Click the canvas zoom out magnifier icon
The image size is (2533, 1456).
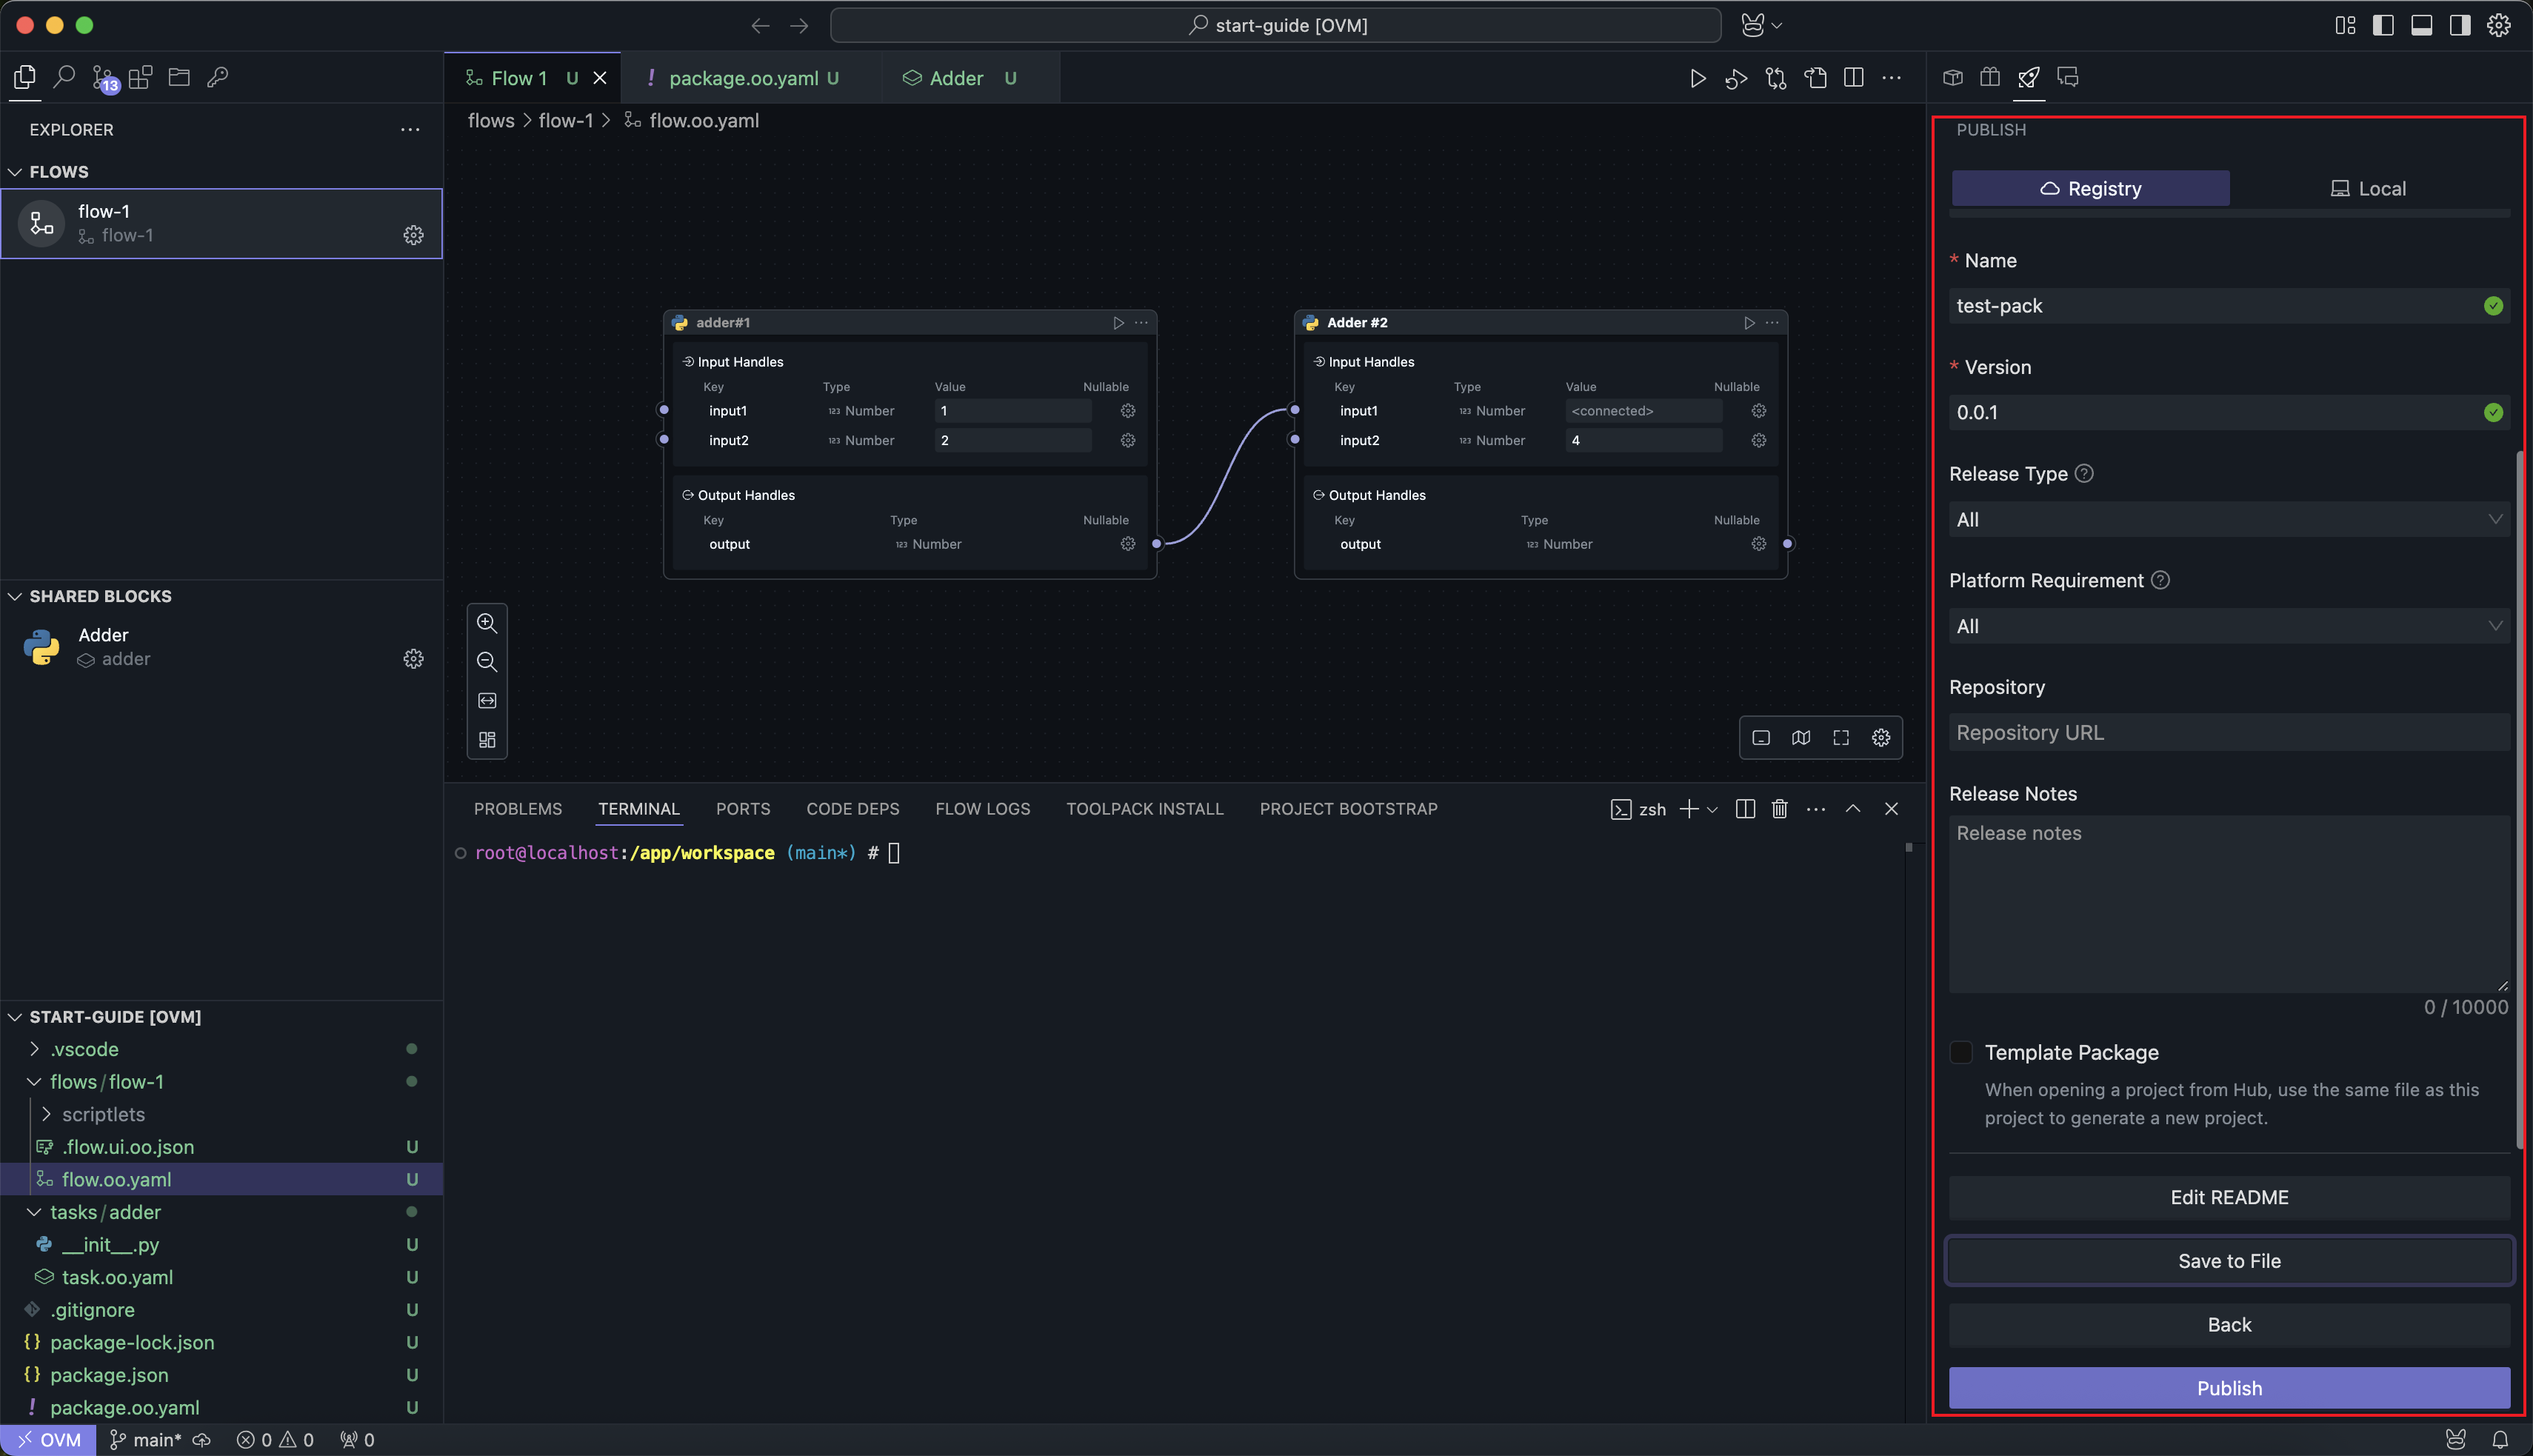tap(487, 662)
